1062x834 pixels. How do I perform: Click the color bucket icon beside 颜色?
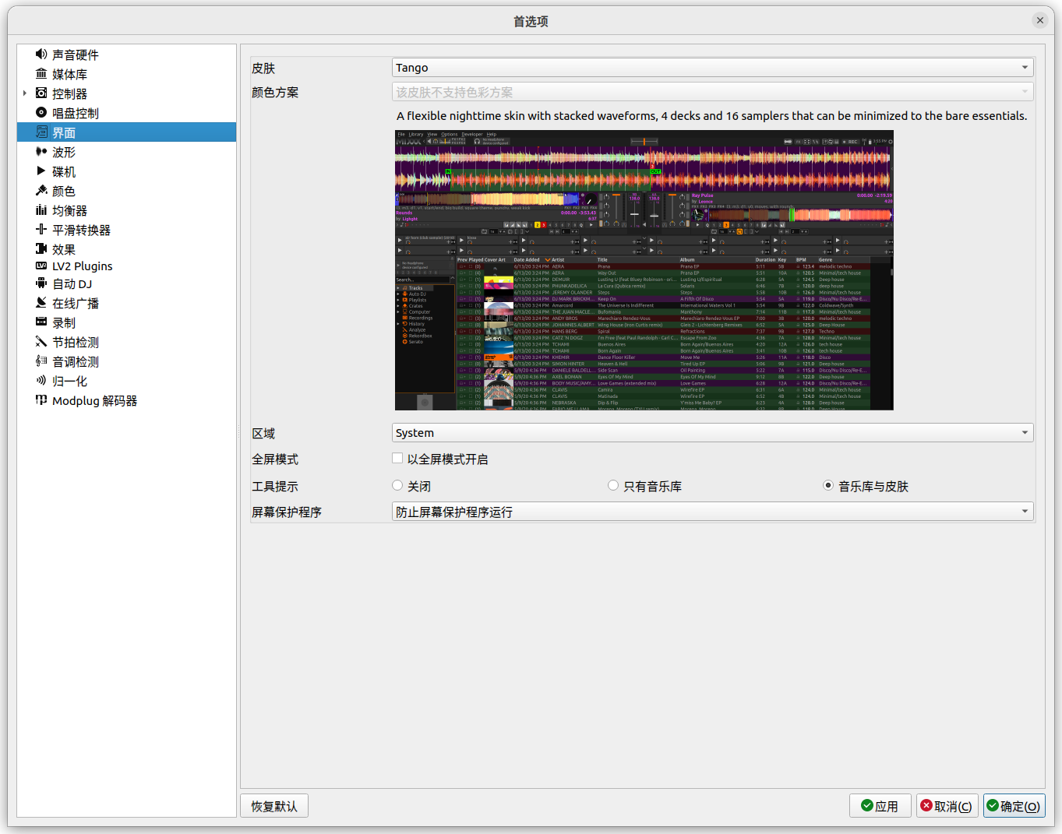(x=41, y=190)
